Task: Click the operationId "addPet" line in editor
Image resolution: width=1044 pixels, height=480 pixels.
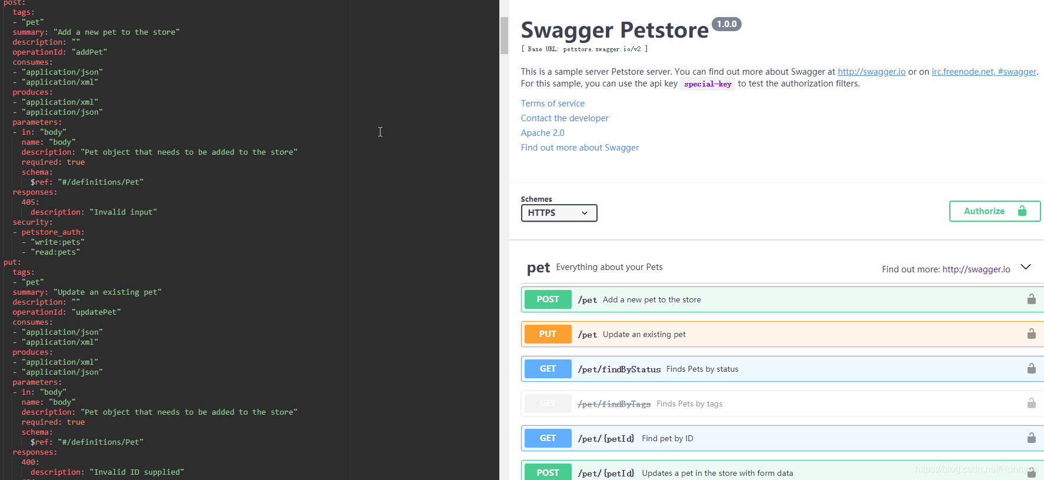Action: 60,52
